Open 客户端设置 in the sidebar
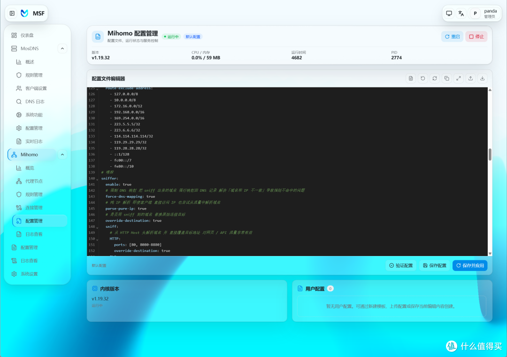The height and width of the screenshot is (357, 507). (39, 88)
